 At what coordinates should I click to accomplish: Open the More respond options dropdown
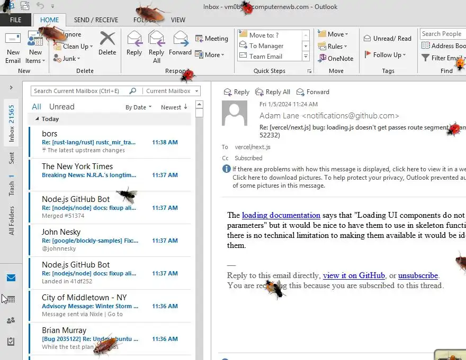pyautogui.click(x=210, y=54)
